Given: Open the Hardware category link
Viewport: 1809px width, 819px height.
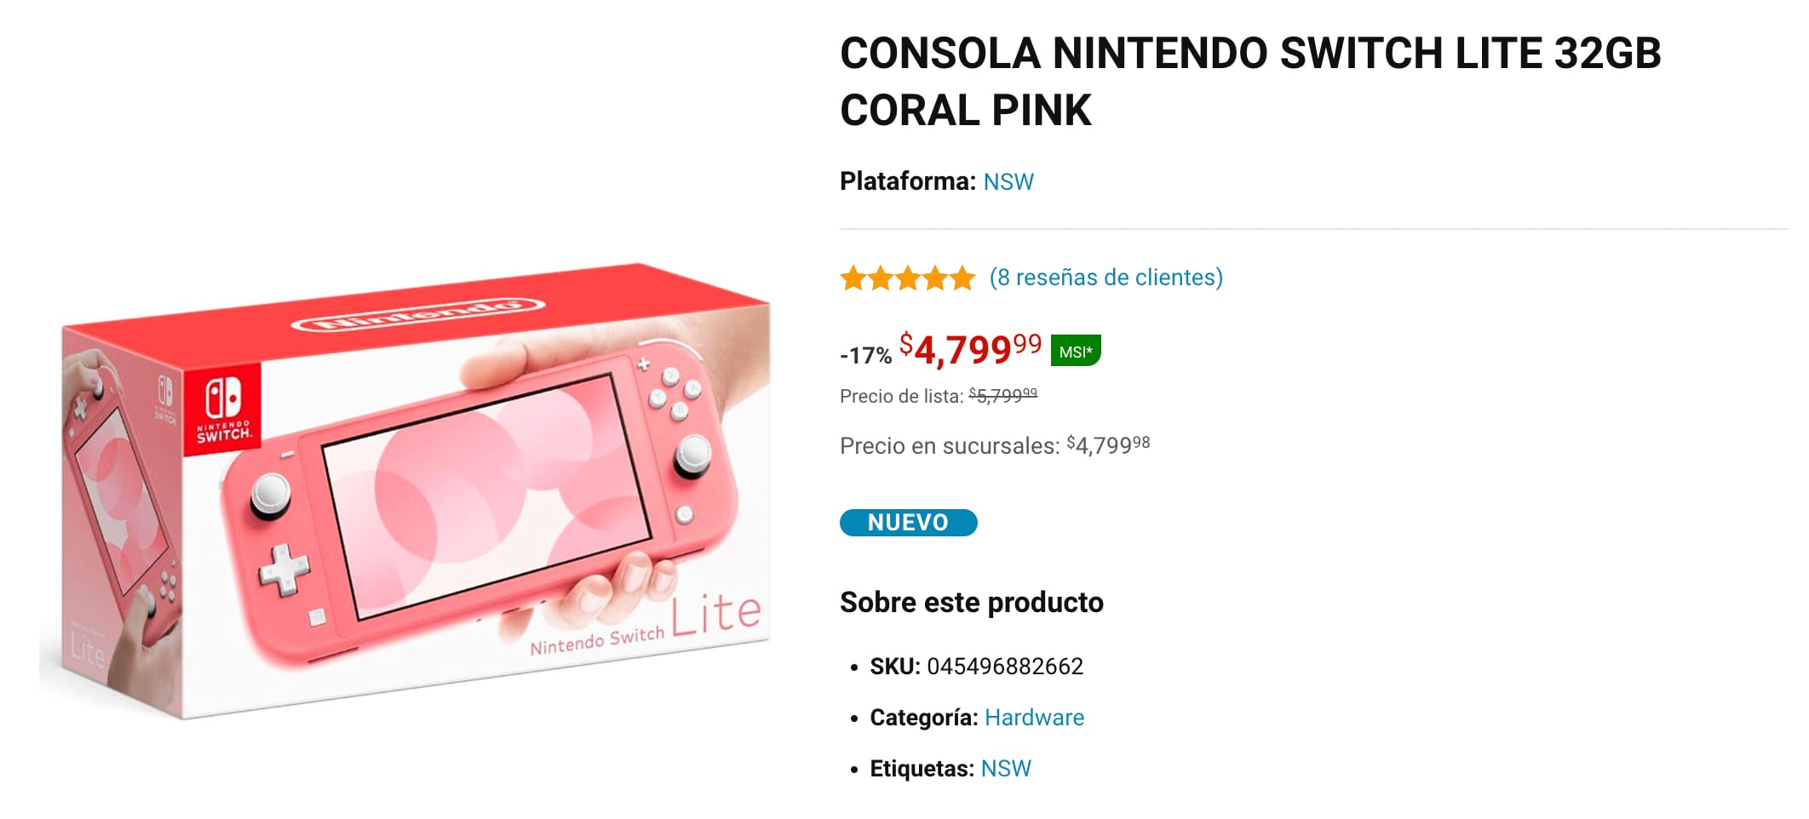Looking at the screenshot, I should (1034, 718).
